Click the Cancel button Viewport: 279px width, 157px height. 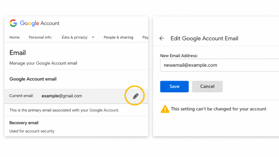207,86
